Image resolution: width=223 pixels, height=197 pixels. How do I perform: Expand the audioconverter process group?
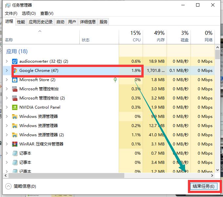[7, 61]
